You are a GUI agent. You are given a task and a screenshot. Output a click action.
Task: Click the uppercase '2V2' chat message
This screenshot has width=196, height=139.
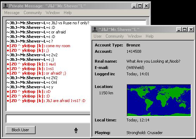coord(55,78)
